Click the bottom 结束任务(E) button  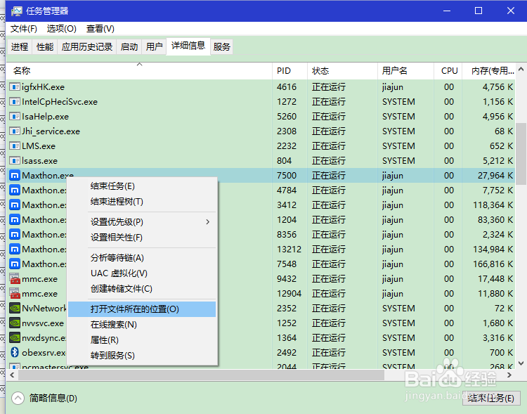[490, 399]
